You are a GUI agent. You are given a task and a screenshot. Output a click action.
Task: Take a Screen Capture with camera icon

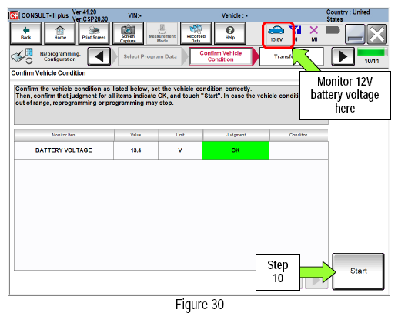(x=128, y=33)
